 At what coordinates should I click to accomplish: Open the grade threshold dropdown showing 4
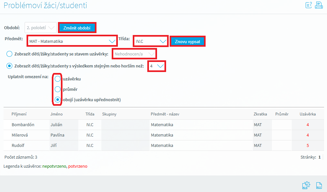click(x=157, y=66)
